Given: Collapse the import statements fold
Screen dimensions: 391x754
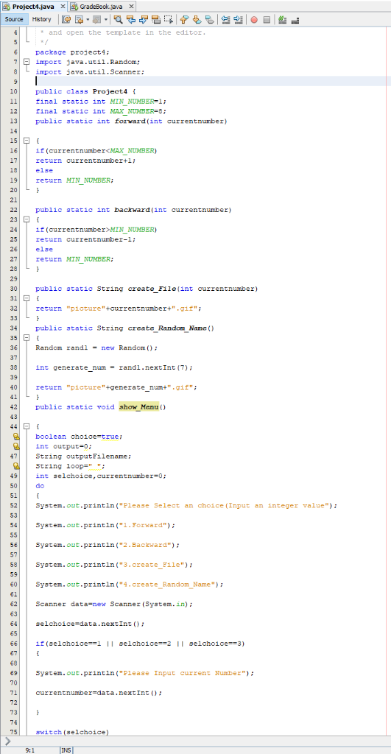Looking at the screenshot, I should [27, 62].
